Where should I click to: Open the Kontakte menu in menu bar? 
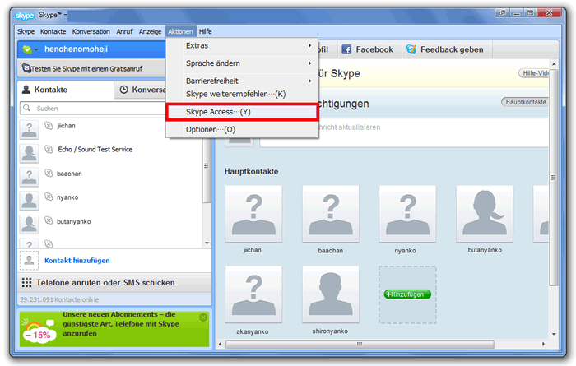53,31
